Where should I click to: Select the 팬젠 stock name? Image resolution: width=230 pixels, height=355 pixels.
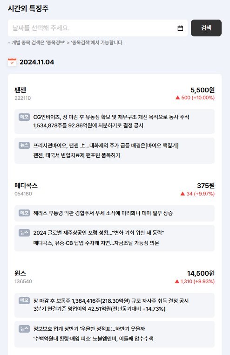coord(20,90)
